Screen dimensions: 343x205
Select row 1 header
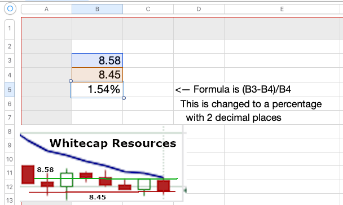10,28
